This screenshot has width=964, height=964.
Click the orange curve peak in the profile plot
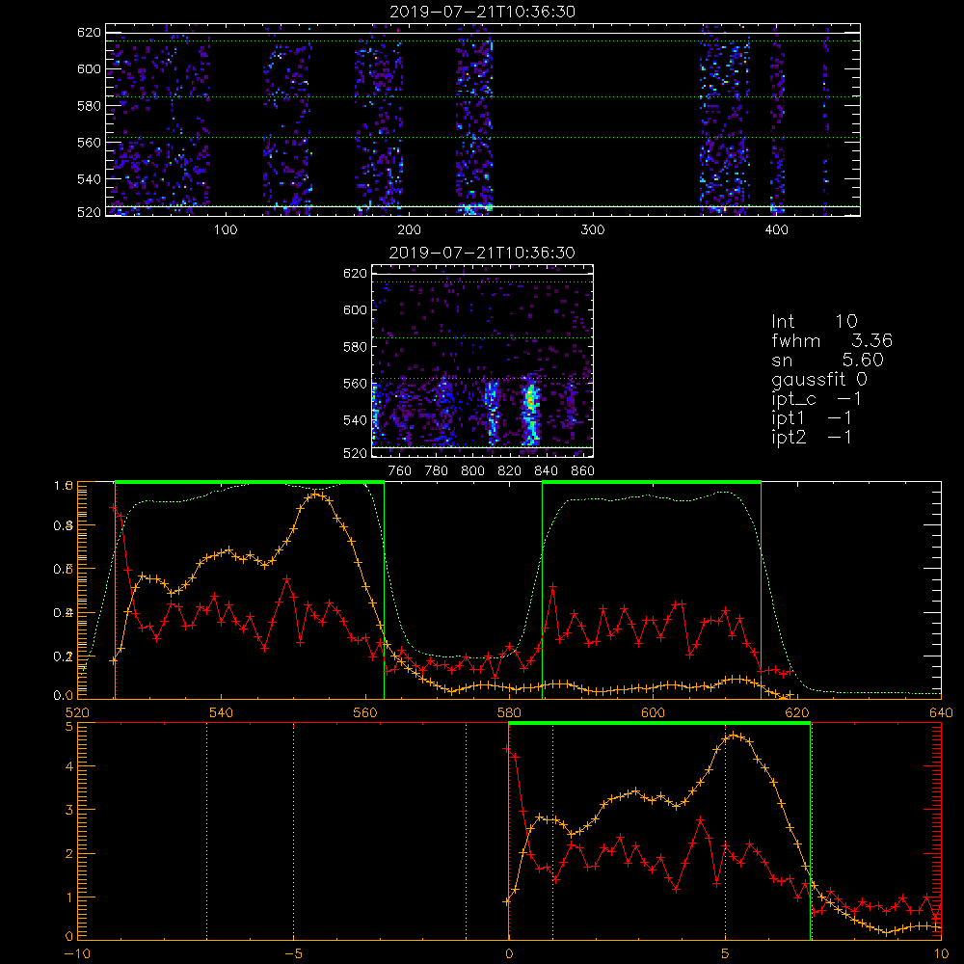click(x=317, y=493)
